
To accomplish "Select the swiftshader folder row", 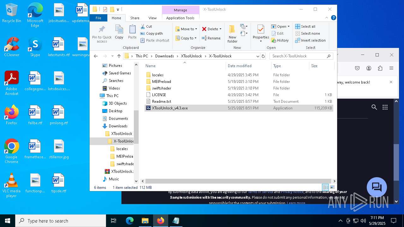I will pyautogui.click(x=239, y=88).
